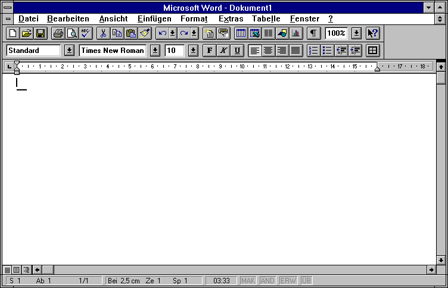Image resolution: width=448 pixels, height=288 pixels.
Task: Copy selection with copy icon
Action: coord(117,33)
